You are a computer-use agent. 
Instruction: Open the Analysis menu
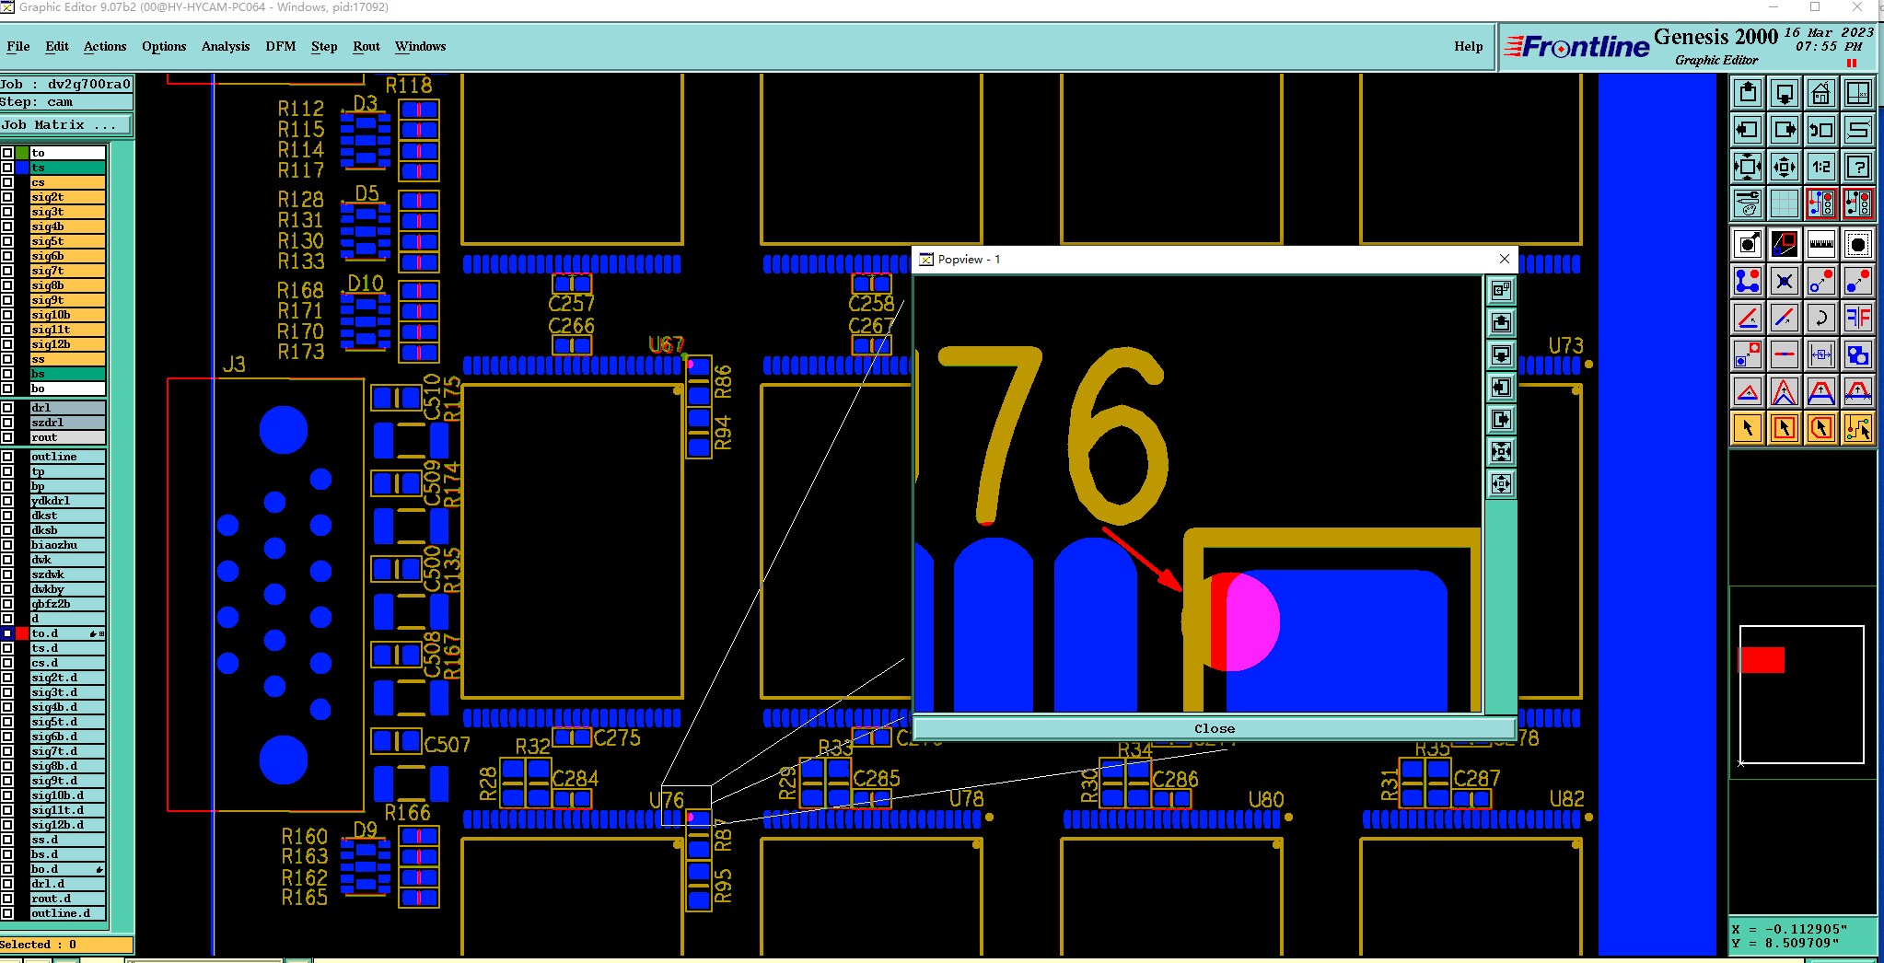click(226, 46)
